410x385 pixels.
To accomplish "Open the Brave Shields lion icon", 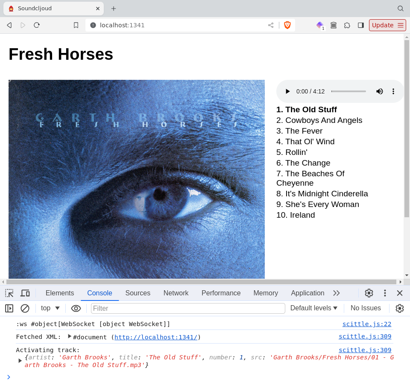I will [287, 25].
